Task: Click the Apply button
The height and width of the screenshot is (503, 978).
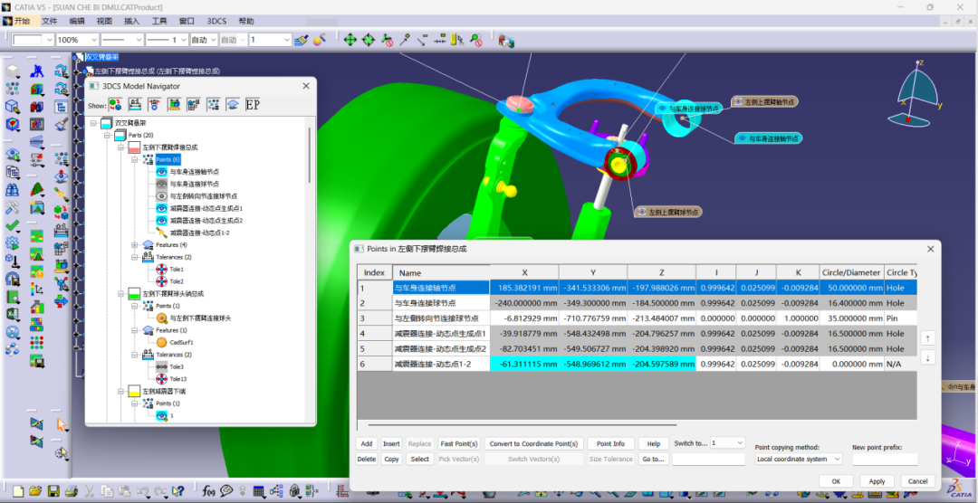Action: tap(877, 481)
